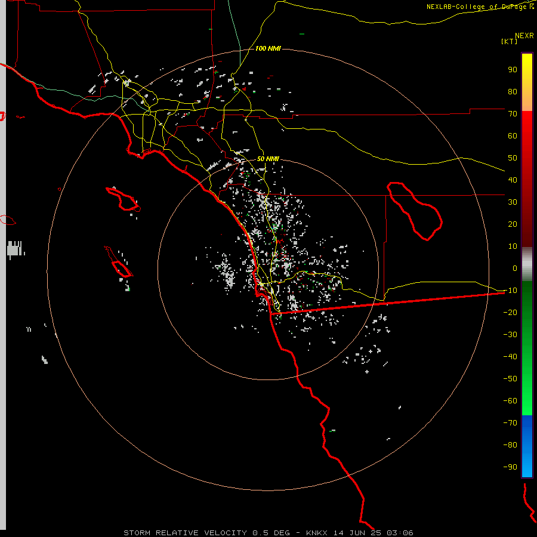Click the -50 knot scale label

510,379
